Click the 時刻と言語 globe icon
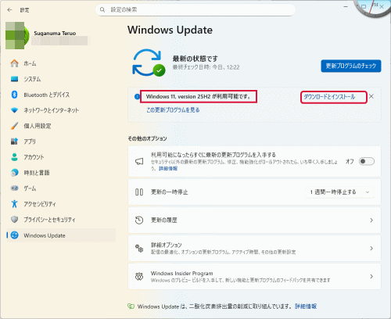The height and width of the screenshot is (319, 391). click(x=15, y=173)
